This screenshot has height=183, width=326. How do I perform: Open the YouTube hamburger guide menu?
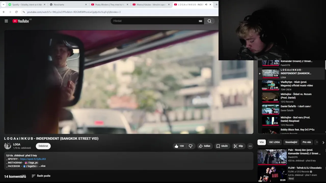pos(6,21)
